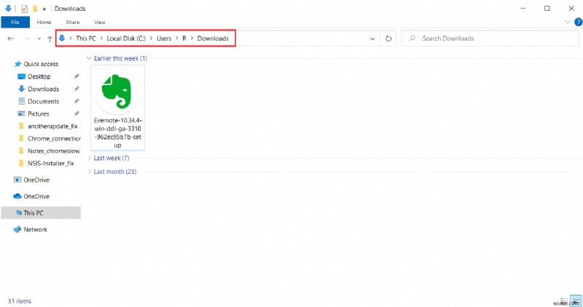Refresh the Downloads folder

[388, 39]
